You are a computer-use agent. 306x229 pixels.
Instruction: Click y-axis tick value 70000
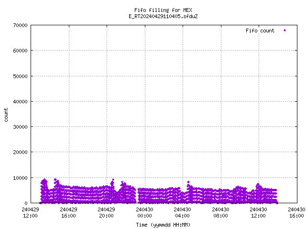click(20, 25)
